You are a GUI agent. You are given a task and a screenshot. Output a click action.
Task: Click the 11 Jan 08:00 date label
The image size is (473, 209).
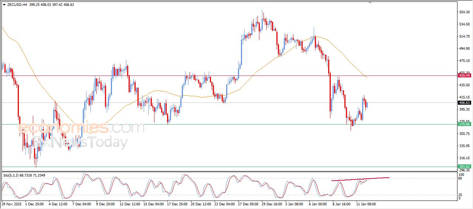click(x=366, y=203)
